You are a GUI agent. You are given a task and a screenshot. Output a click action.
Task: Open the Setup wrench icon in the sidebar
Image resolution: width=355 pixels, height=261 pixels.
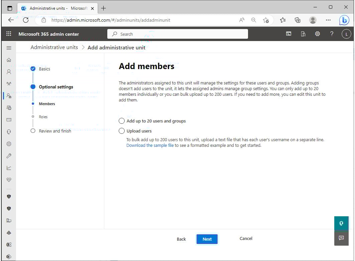(9, 156)
